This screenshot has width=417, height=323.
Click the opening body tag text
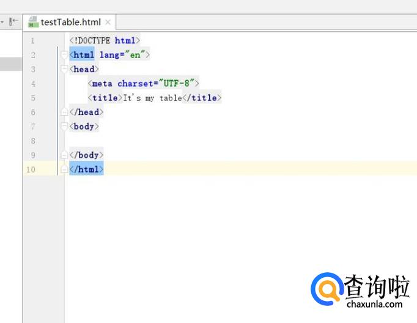coord(84,127)
